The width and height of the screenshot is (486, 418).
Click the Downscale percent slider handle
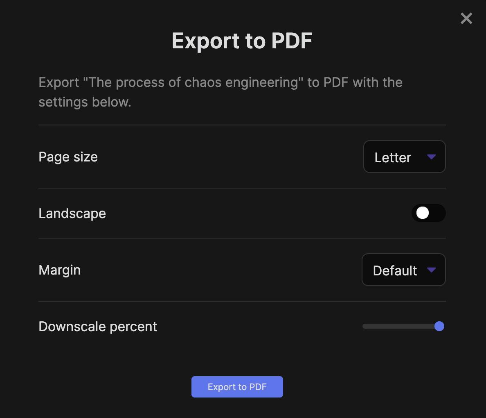(439, 326)
